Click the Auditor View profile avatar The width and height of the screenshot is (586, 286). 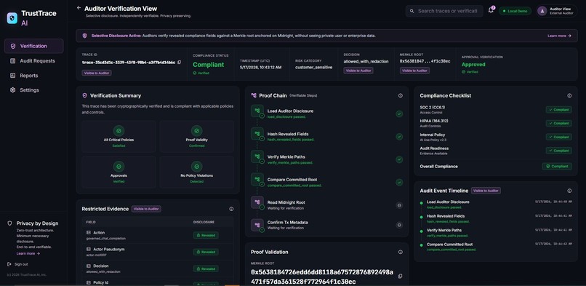(x=542, y=11)
